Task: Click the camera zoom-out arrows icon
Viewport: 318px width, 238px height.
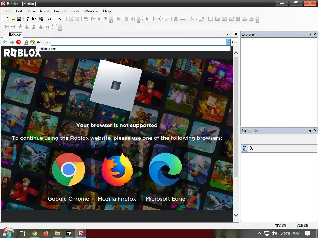Action: click(x=54, y=27)
